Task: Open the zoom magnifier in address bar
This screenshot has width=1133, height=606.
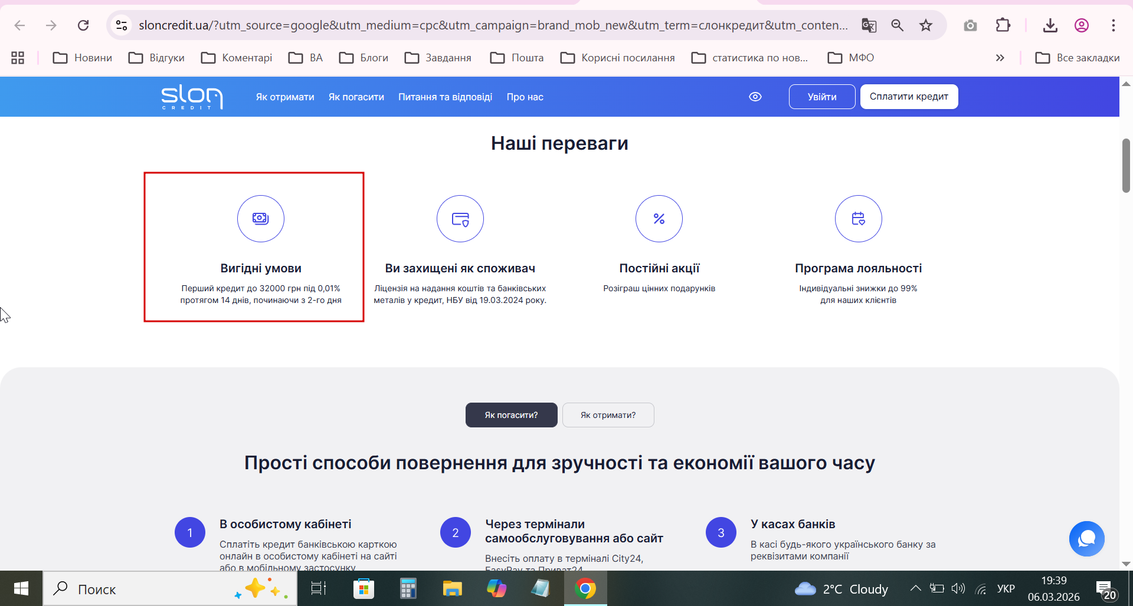Action: (898, 25)
